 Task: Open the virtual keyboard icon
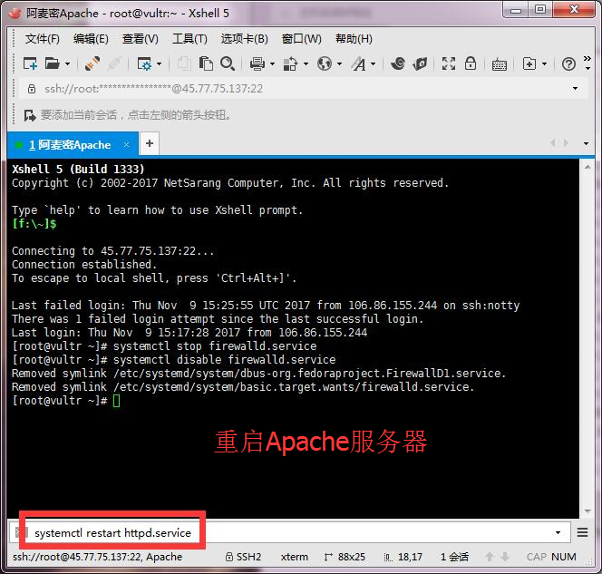500,64
